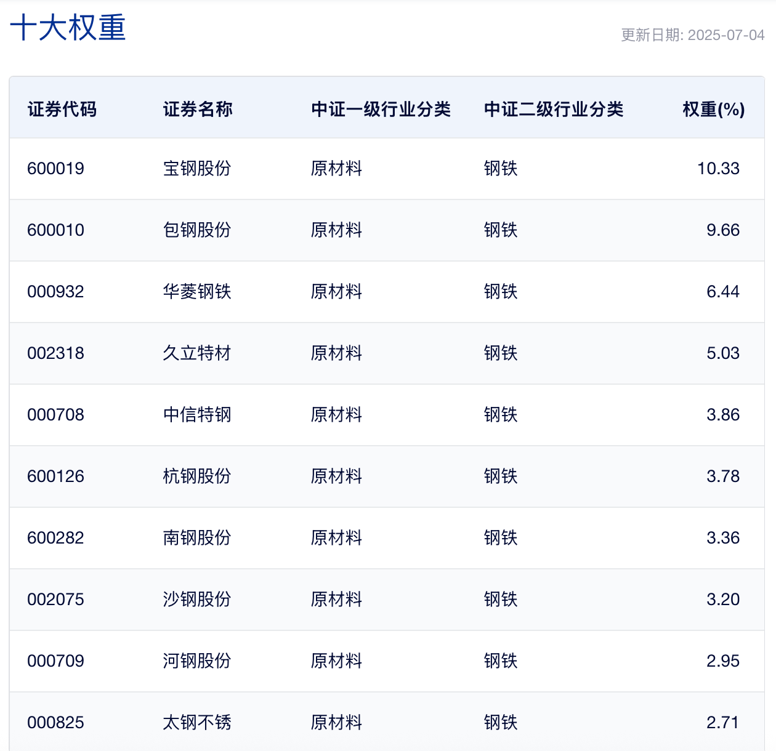This screenshot has width=776, height=751.
Task: Select security code 600019
Action: point(56,169)
